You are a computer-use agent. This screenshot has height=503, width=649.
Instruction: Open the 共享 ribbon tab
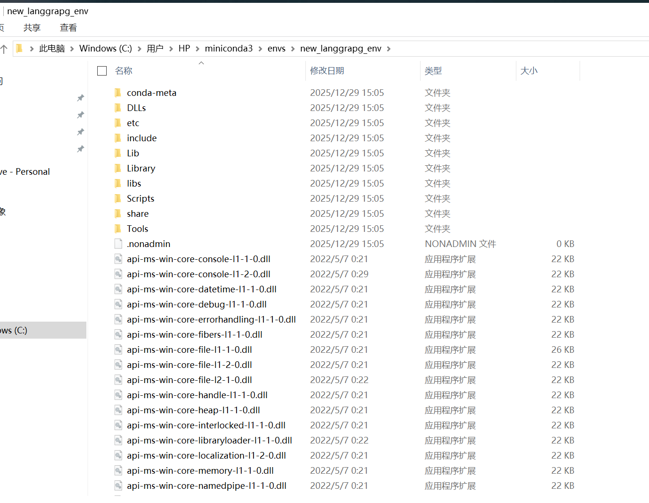coord(32,28)
